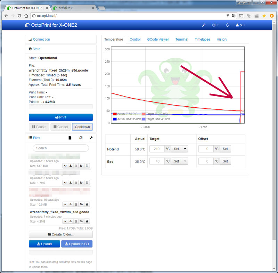Refresh the Files list
The height and width of the screenshot is (273, 278).
pyautogui.click(x=81, y=138)
